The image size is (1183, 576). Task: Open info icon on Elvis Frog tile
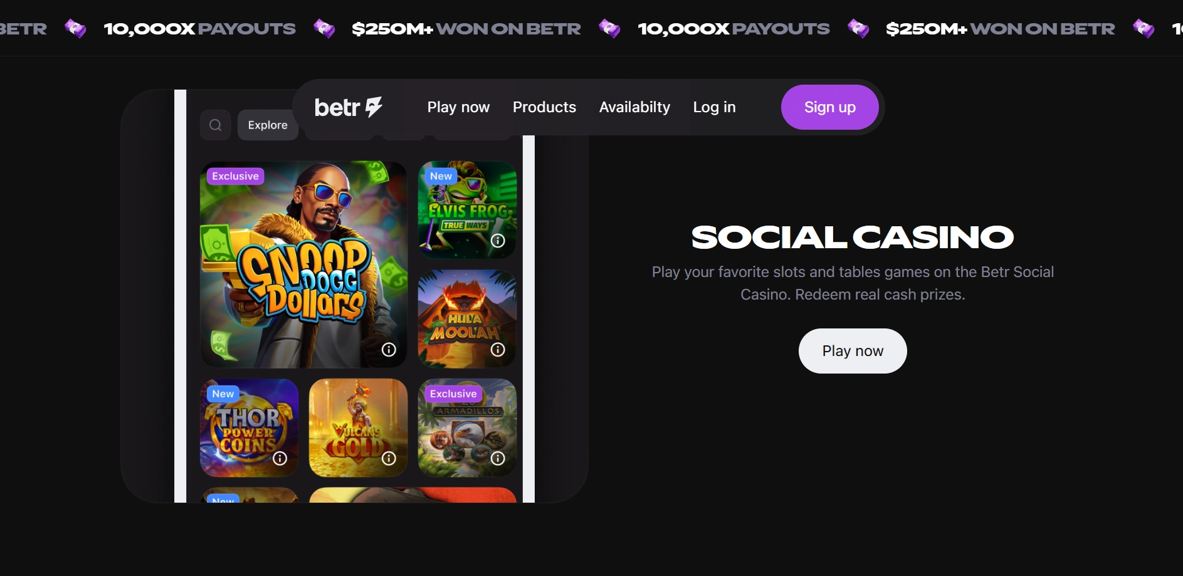click(498, 241)
